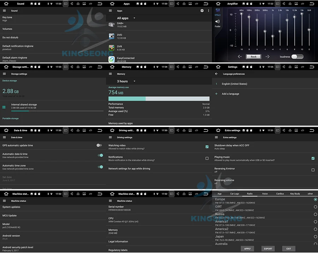Screen dimensions: 318x260
Task: Switch to the Car Logo tab
Action: tap(235, 194)
